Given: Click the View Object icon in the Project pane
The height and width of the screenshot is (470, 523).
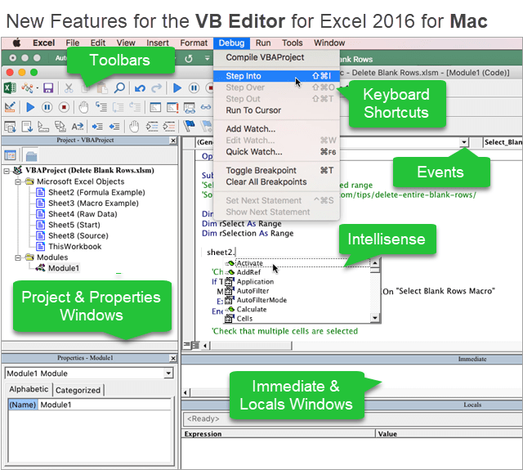Looking at the screenshot, I should 11,155.
